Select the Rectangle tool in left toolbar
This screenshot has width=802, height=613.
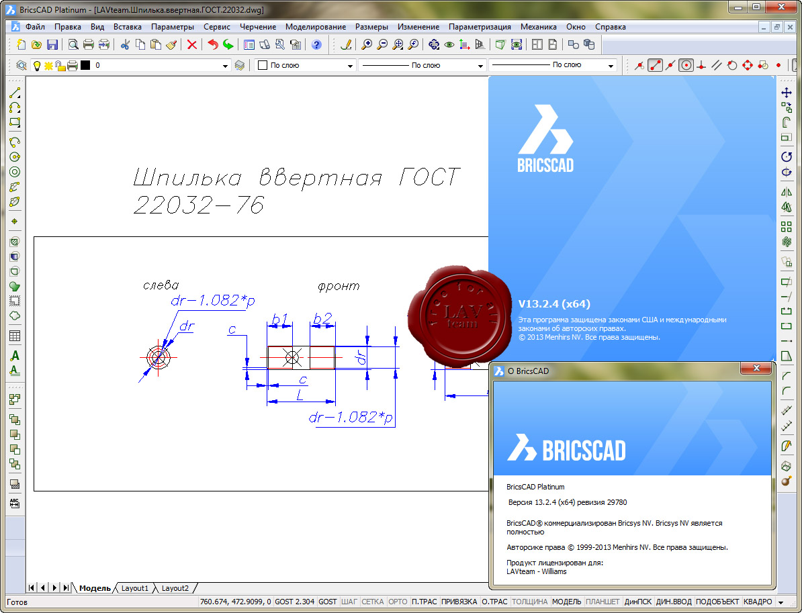click(15, 122)
